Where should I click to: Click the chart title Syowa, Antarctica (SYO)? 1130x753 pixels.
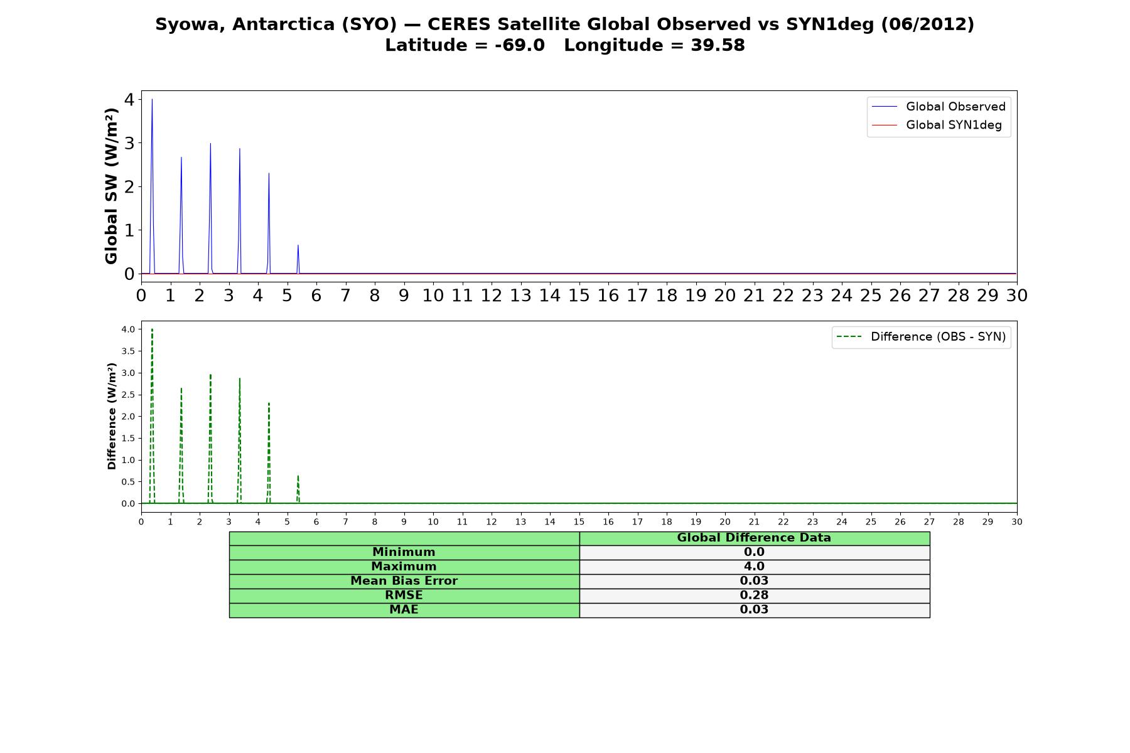[x=276, y=24]
